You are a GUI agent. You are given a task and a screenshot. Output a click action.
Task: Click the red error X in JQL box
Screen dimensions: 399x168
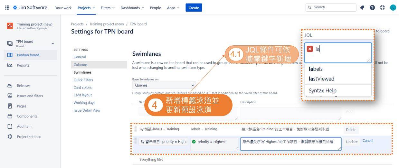[310, 49]
